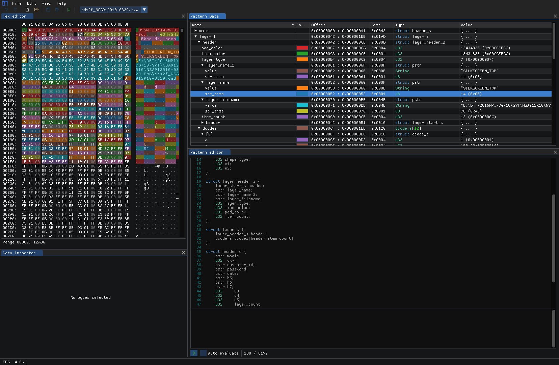The image size is (559, 365).
Task: Run the pattern with the play button
Action: [194, 353]
